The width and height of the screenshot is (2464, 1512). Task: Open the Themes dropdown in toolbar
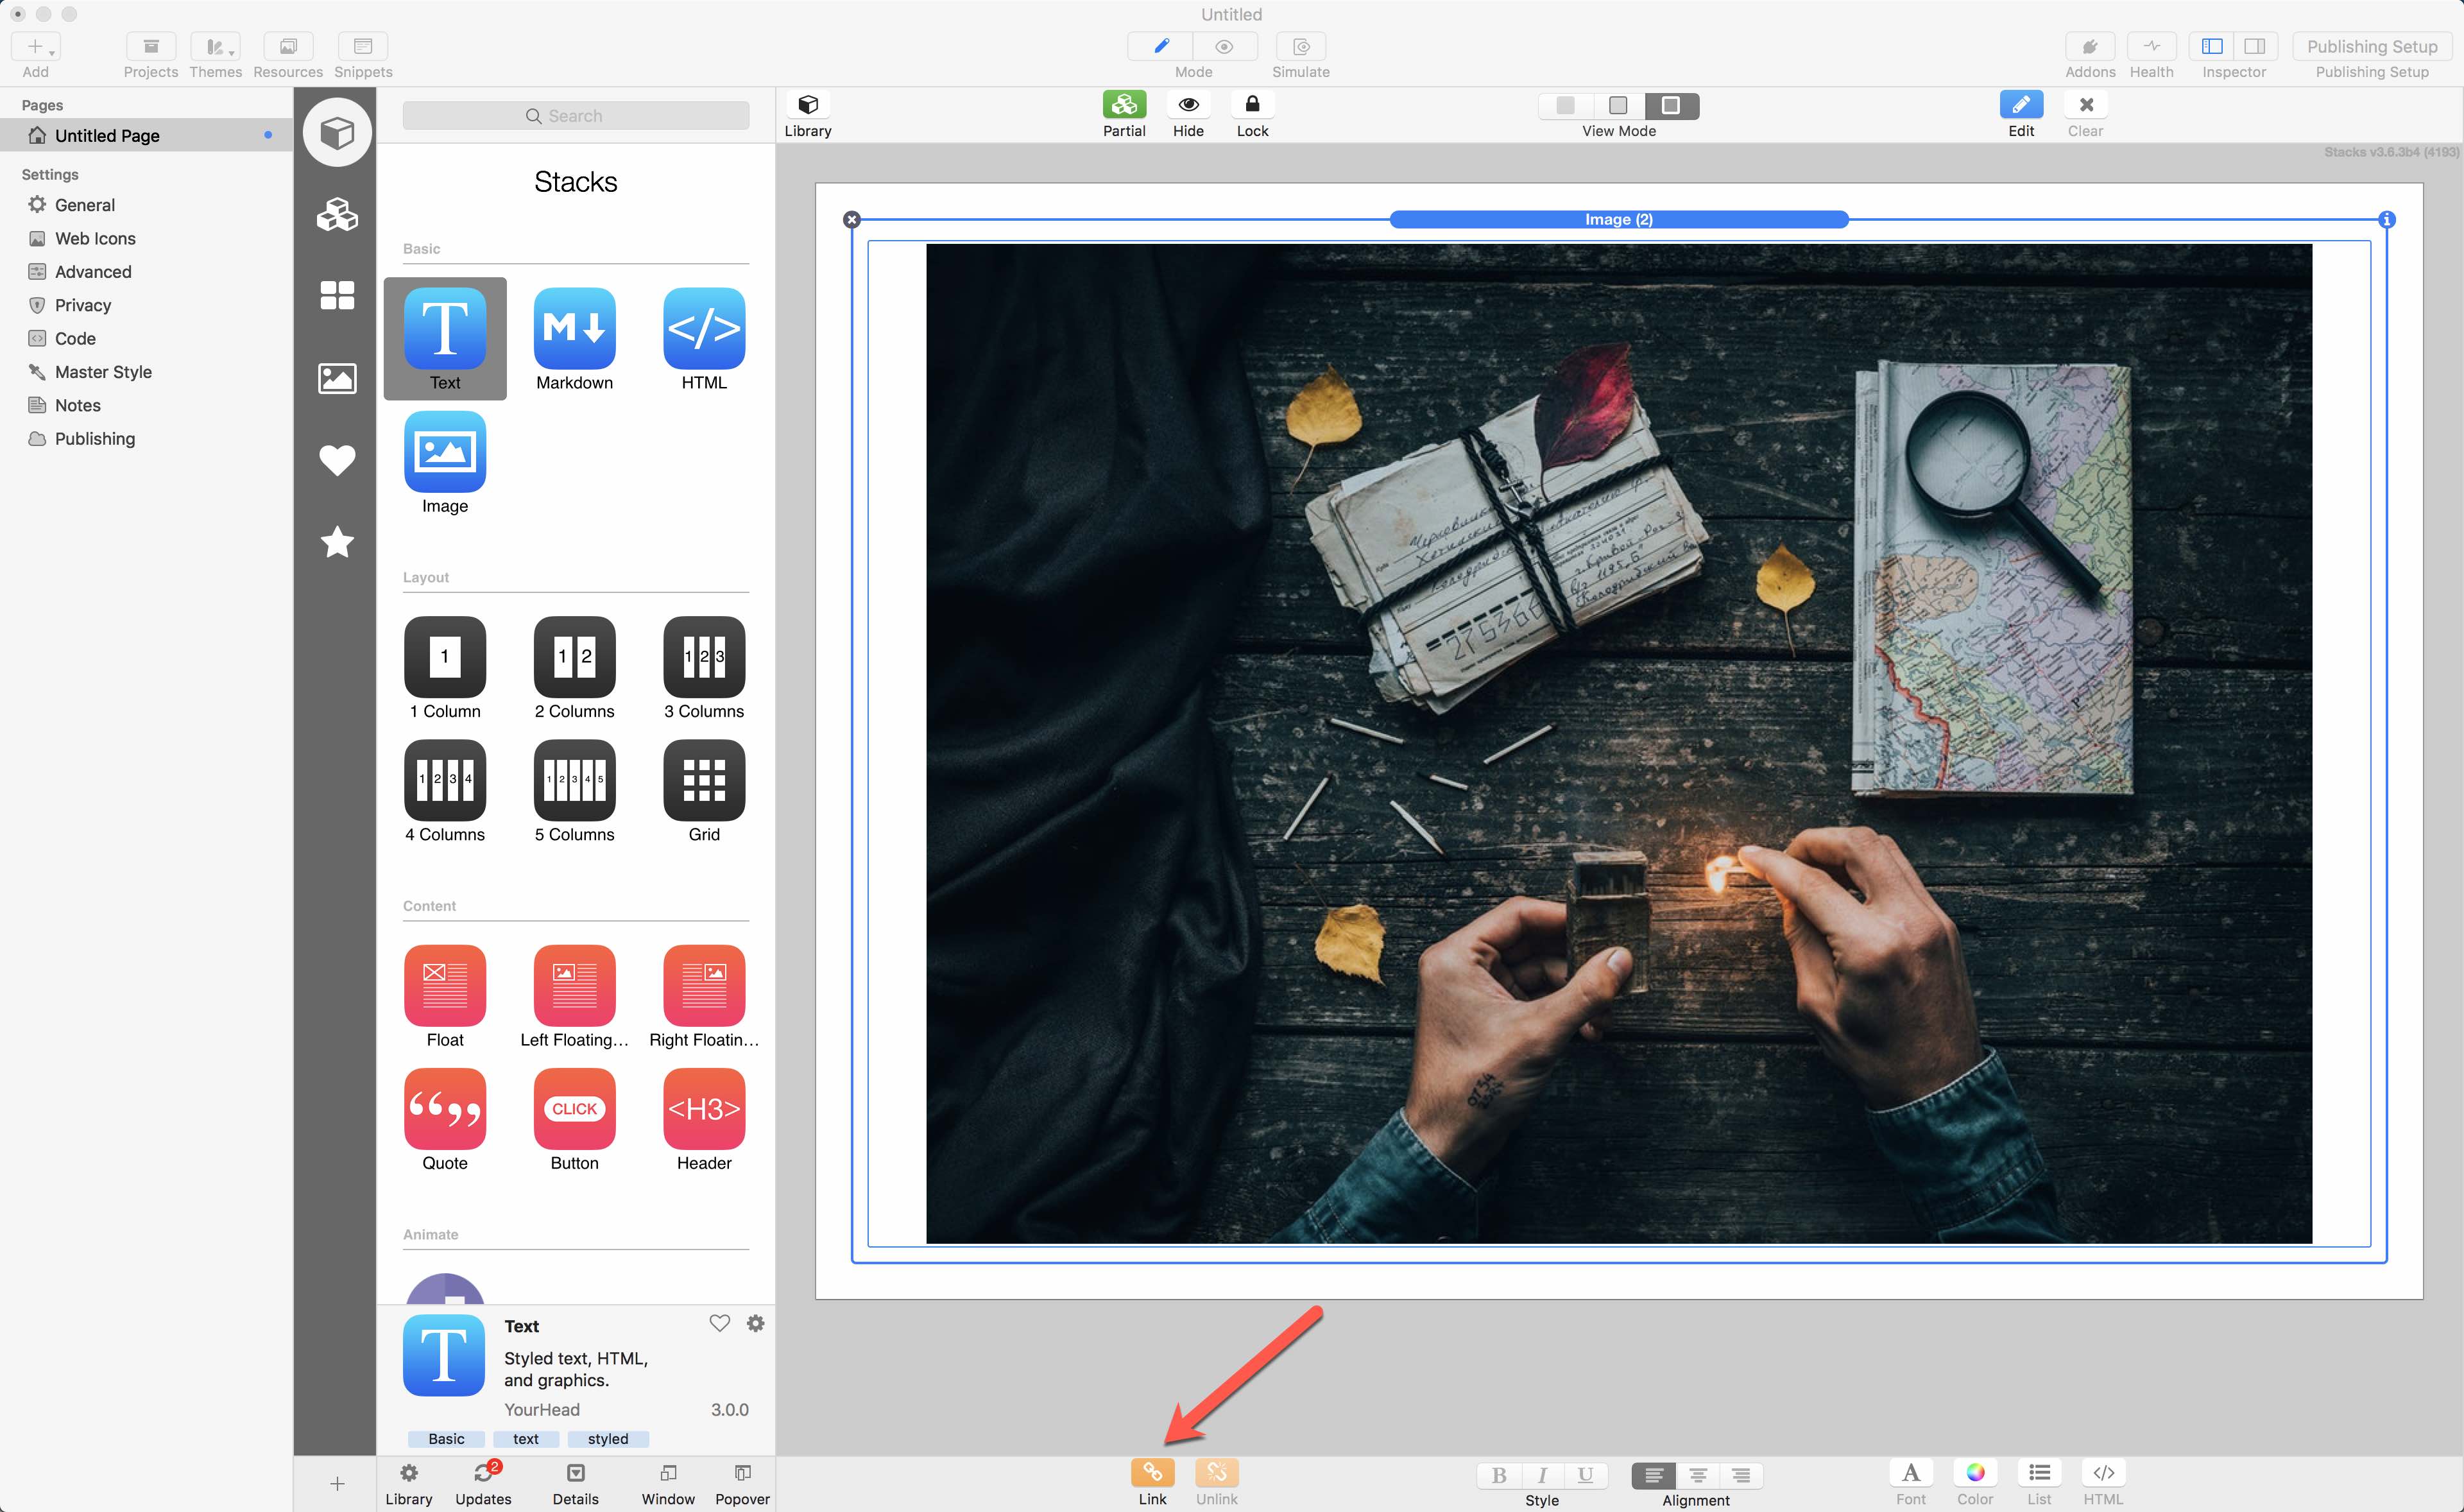coord(215,46)
